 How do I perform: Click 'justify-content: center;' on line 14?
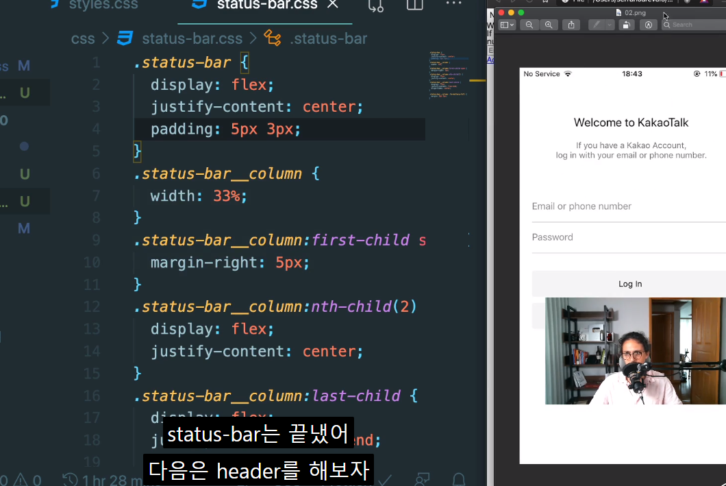pos(257,352)
